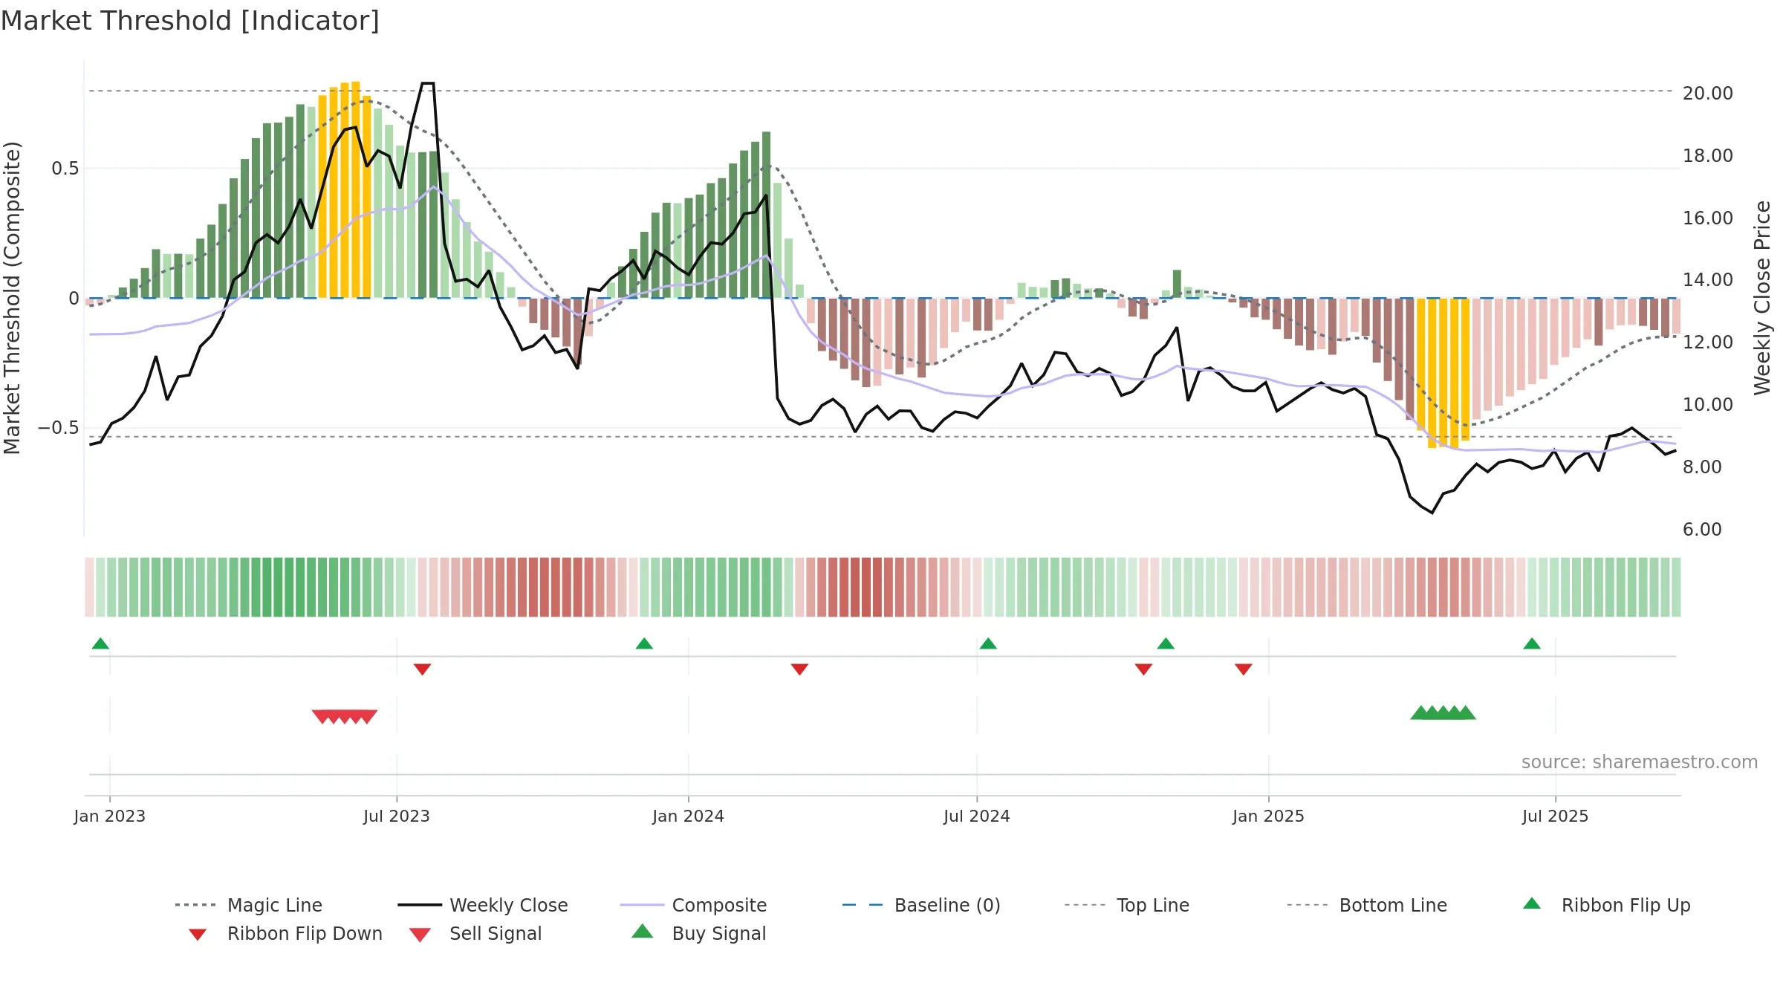
Task: Click the green ribbon flip up marker before Jan 2024
Action: click(644, 643)
